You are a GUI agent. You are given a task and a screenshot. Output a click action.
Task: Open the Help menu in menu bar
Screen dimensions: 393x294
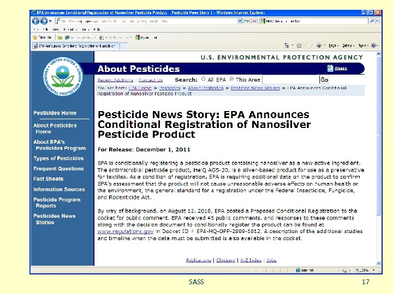(97, 29)
